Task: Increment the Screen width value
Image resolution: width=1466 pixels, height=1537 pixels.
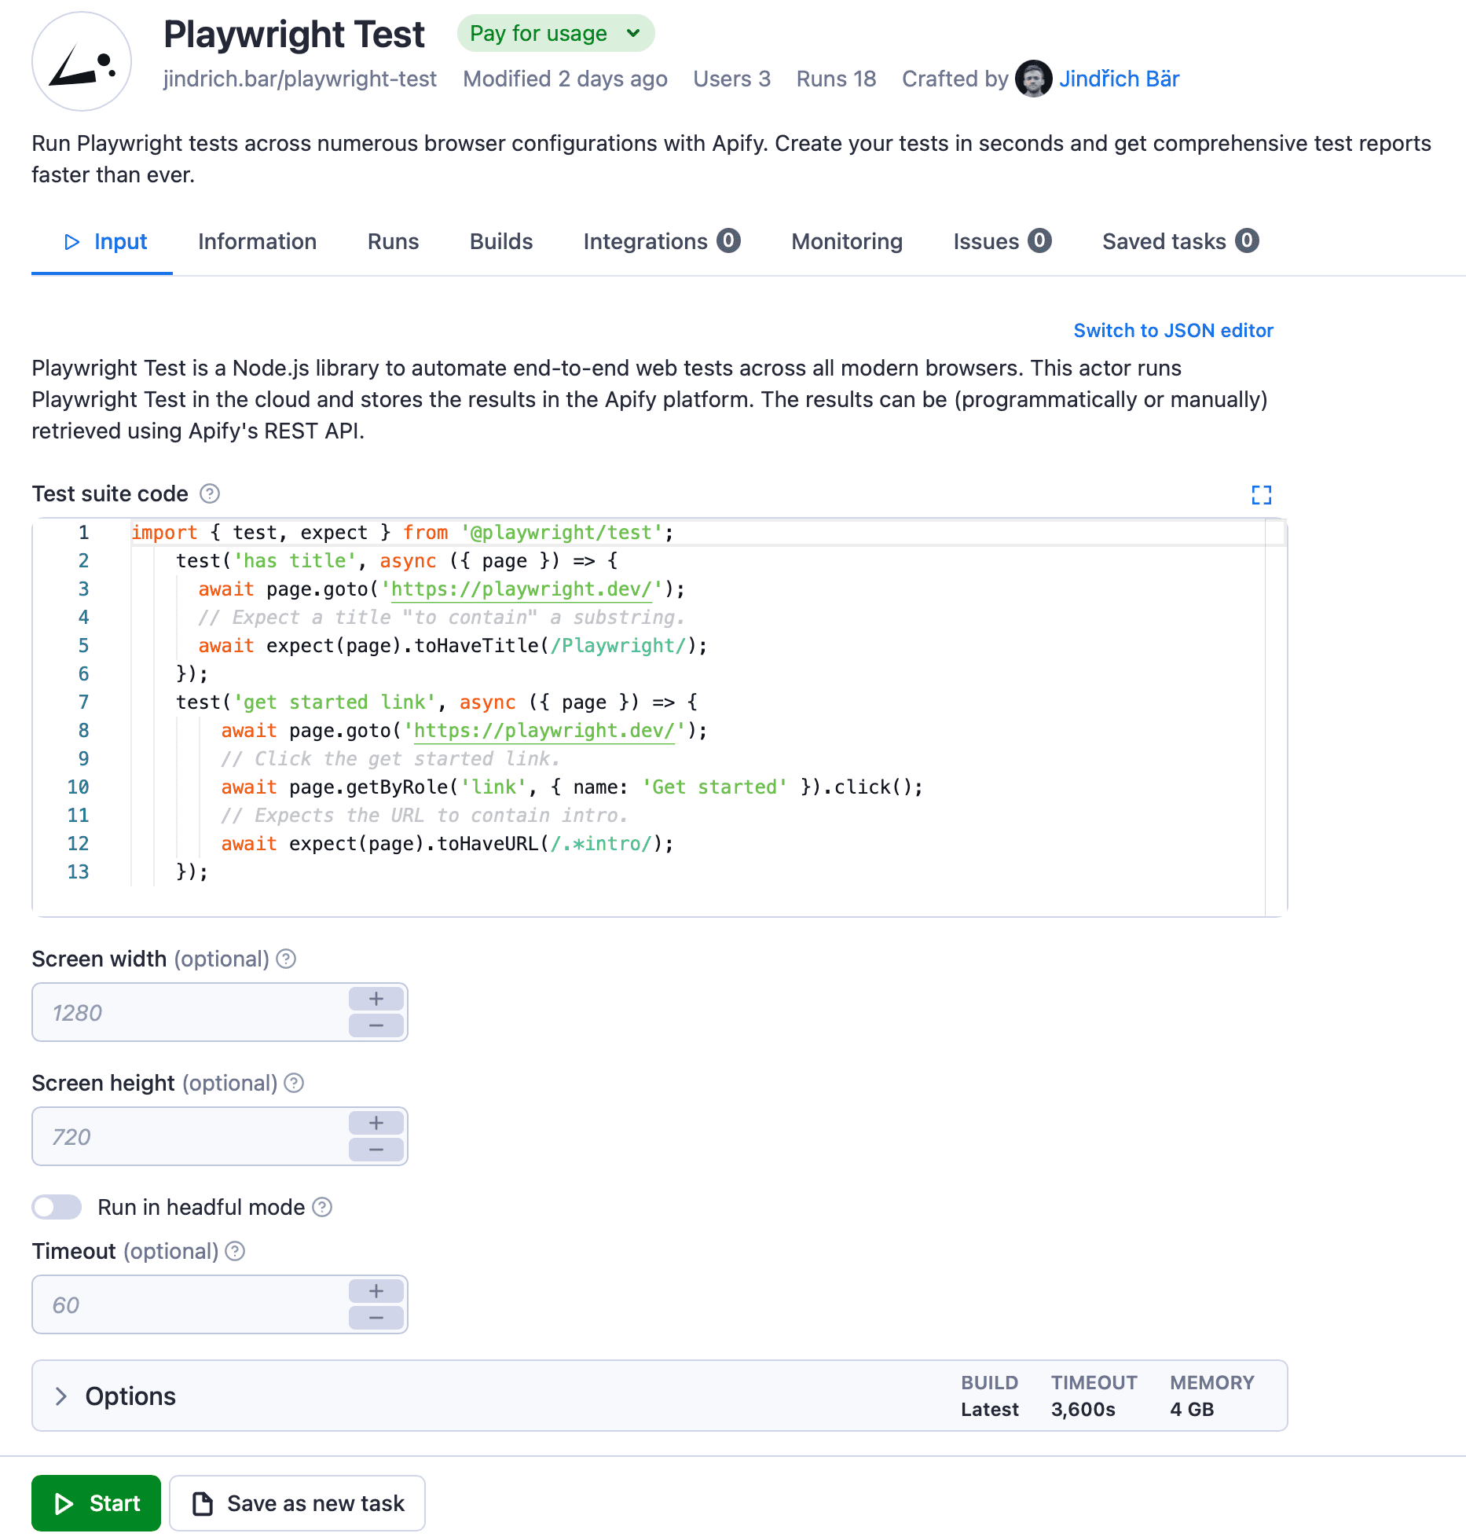Action: pos(376,999)
